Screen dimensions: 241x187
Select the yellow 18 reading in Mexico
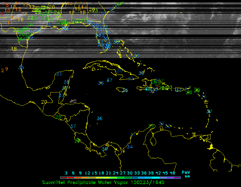coord(14,49)
